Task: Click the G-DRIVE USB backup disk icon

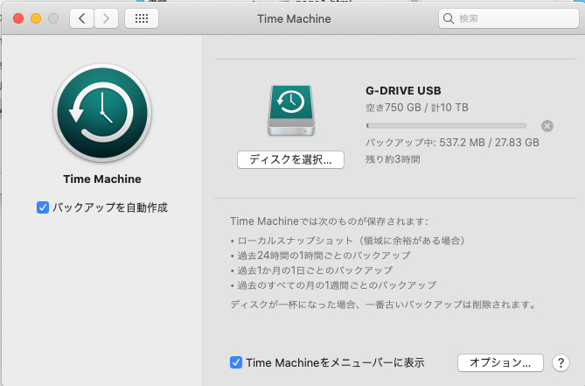Action: coord(290,111)
